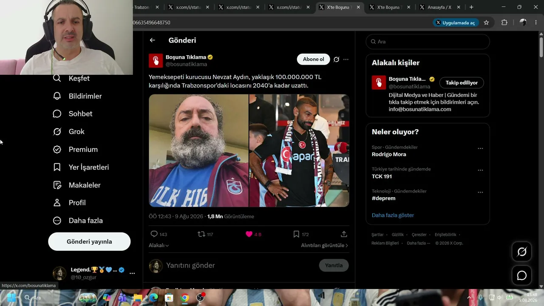
Task: Click the Boşuna Tıklama avatar under Alakalı kişiler
Action: tap(379, 82)
